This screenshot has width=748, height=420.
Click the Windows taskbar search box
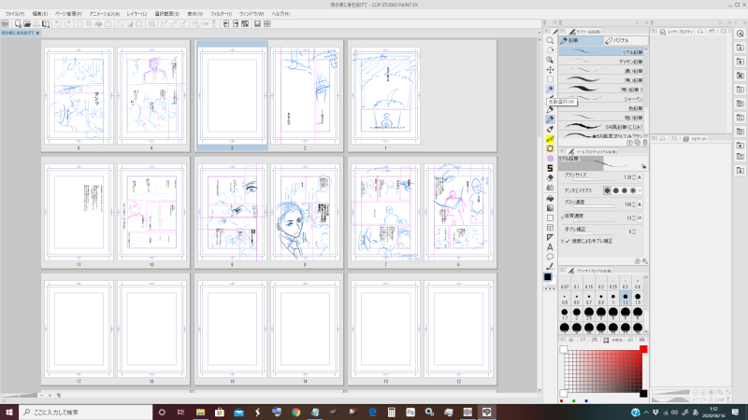(86, 412)
